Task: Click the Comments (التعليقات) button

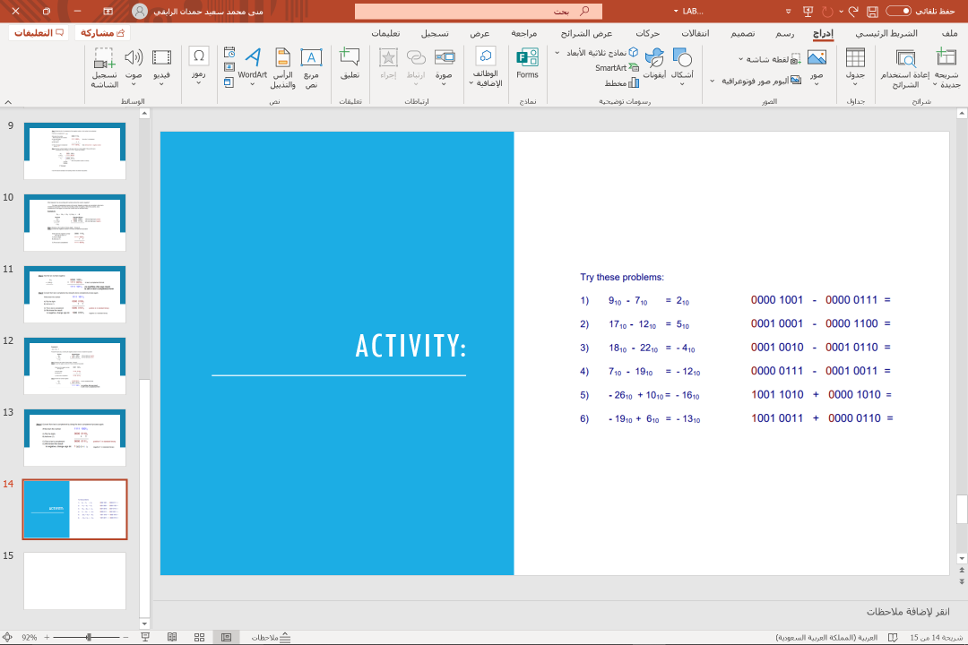Action: pos(39,33)
